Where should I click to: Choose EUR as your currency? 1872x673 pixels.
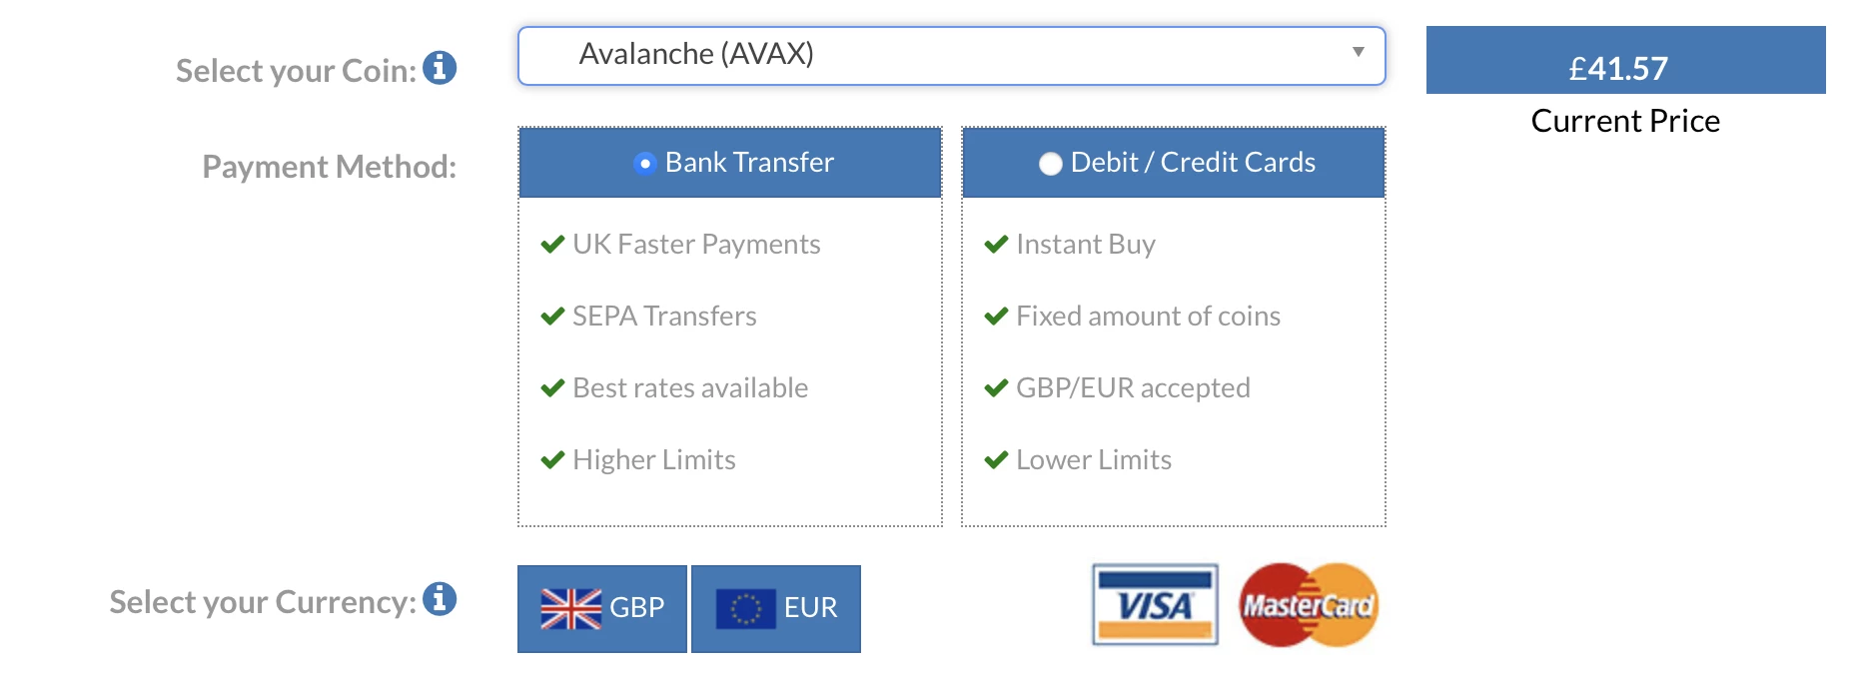coord(776,608)
